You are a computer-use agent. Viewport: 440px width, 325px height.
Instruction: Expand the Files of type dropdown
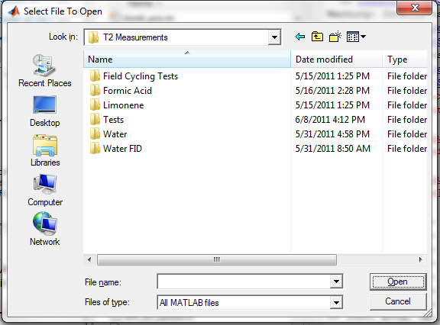(336, 303)
